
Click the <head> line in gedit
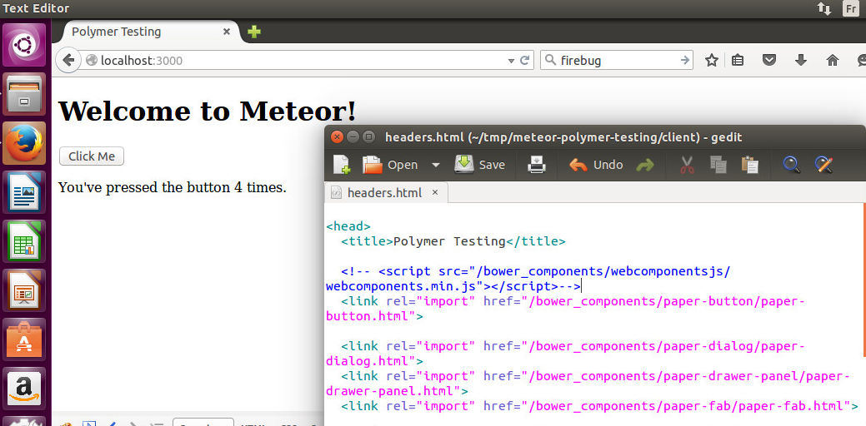coord(348,226)
